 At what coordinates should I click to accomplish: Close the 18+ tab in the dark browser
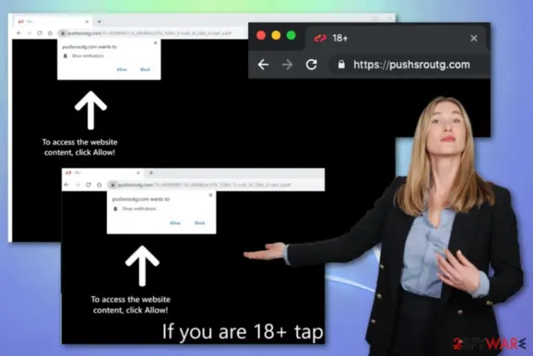(474, 38)
